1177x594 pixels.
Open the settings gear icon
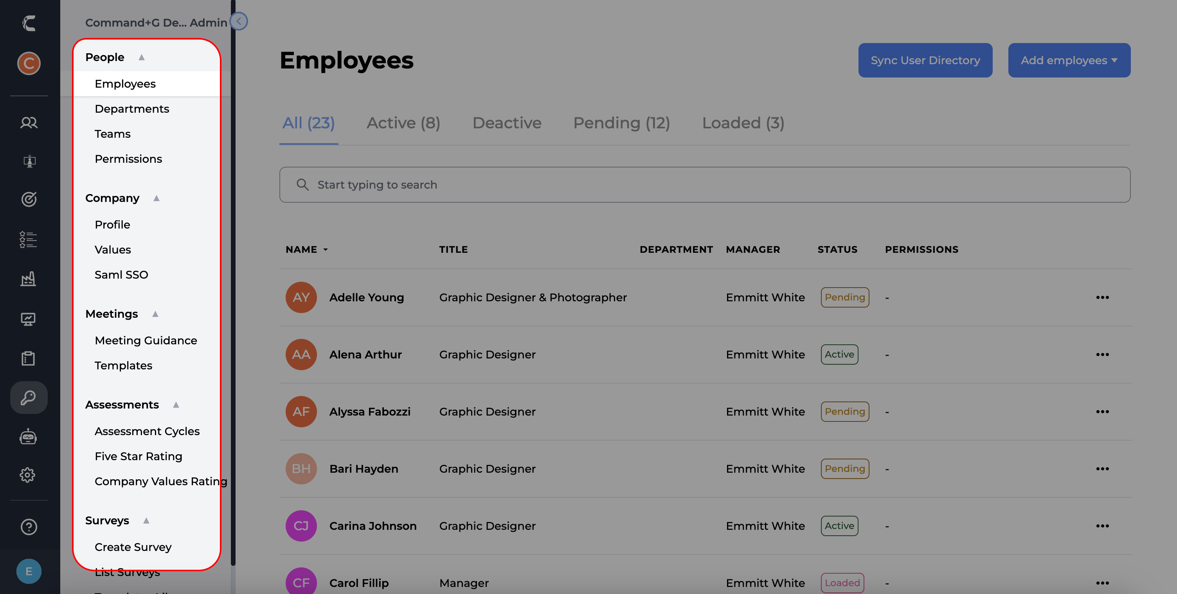(28, 475)
